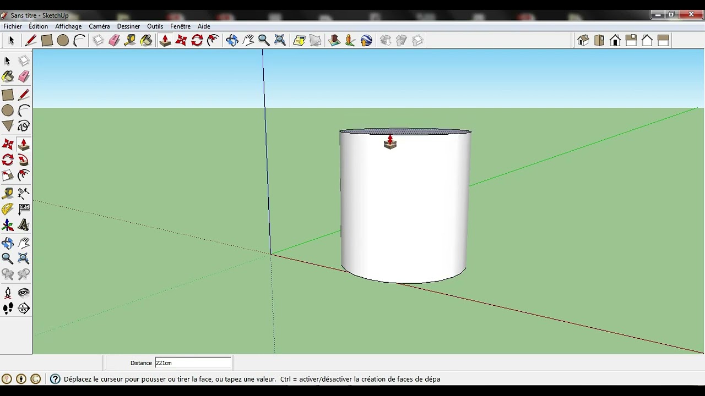
Task: Select the Follow Me tool
Action: click(24, 160)
